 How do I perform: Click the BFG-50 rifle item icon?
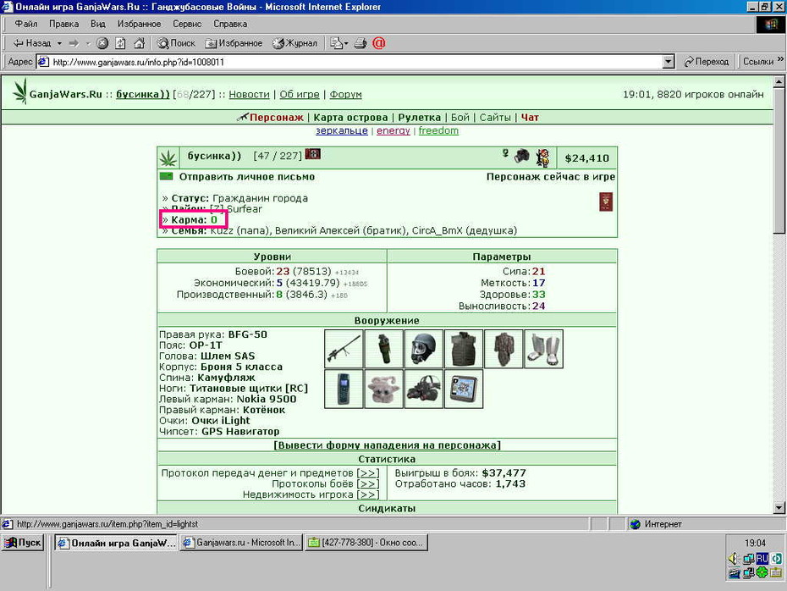tap(344, 349)
